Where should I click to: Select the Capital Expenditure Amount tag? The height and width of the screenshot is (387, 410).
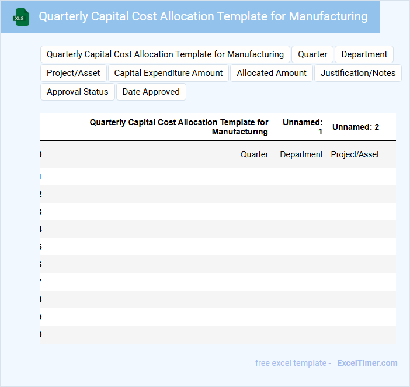(168, 73)
